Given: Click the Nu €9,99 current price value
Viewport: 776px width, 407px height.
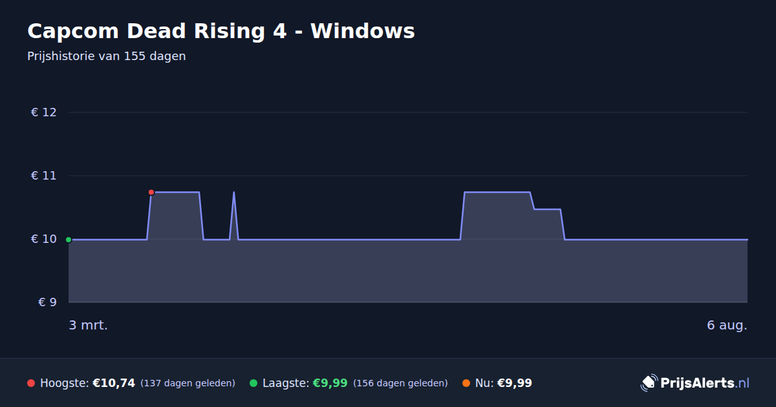Looking at the screenshot, I should coord(515,383).
